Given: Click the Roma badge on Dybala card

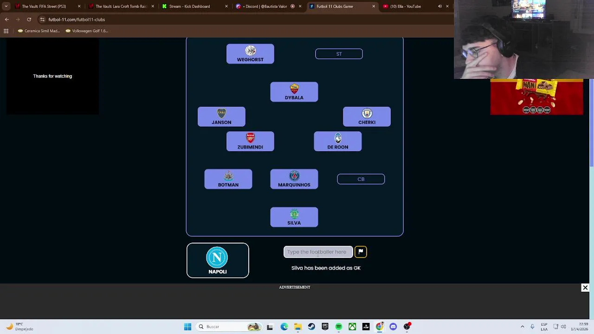Looking at the screenshot, I should tap(294, 89).
